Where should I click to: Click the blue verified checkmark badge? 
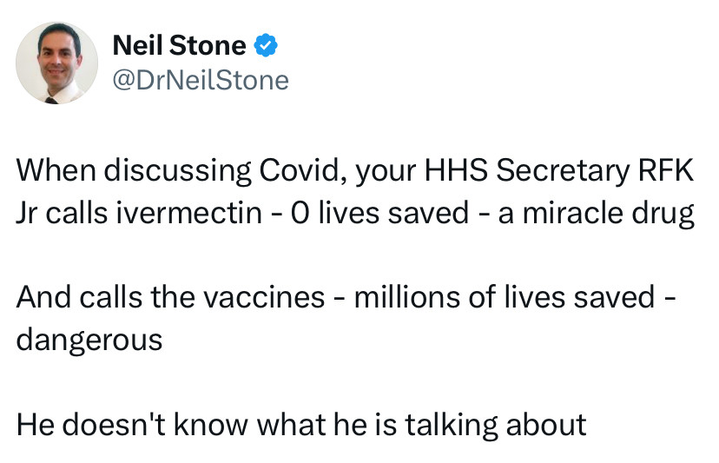266,45
